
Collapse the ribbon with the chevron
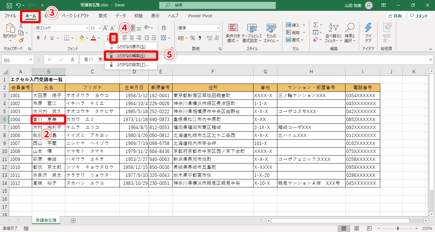(x=430, y=49)
